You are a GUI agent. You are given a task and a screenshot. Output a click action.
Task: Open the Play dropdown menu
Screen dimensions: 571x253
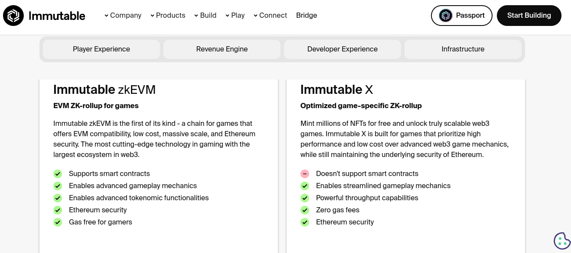pyautogui.click(x=235, y=16)
